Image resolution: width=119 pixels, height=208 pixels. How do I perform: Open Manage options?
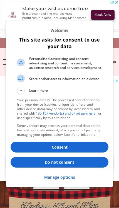pos(59,177)
